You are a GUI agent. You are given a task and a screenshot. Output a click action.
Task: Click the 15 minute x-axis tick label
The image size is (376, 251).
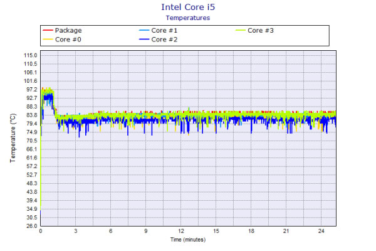216,231
